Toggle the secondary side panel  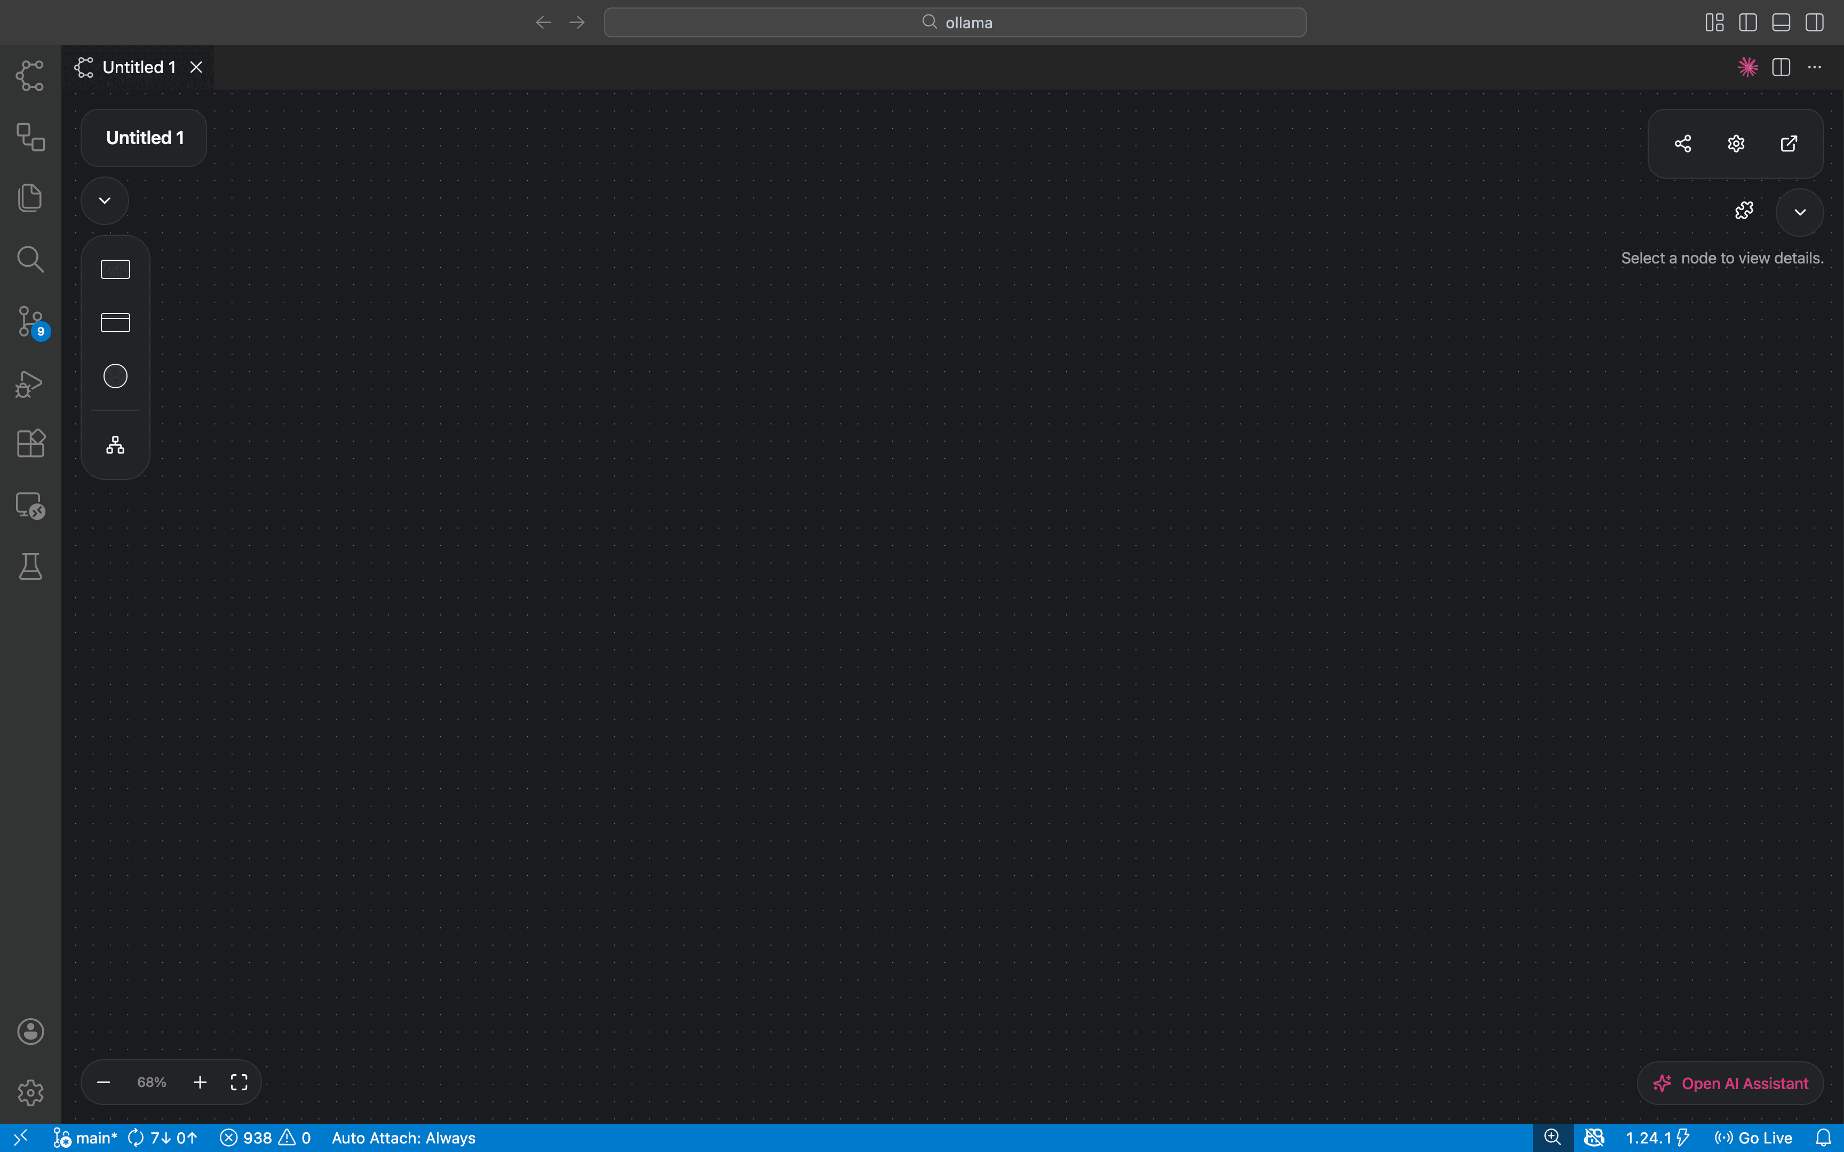pyautogui.click(x=1815, y=22)
